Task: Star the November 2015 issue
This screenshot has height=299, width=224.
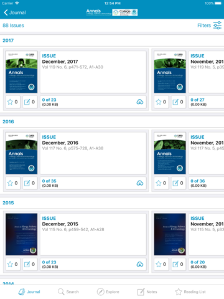Action: point(161,264)
